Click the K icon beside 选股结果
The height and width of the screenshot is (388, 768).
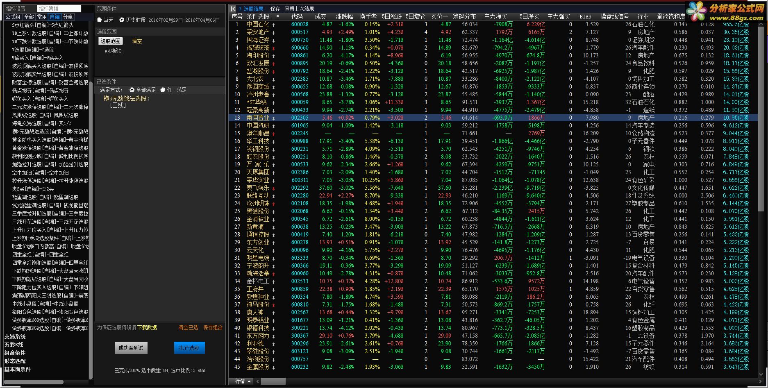(233, 9)
